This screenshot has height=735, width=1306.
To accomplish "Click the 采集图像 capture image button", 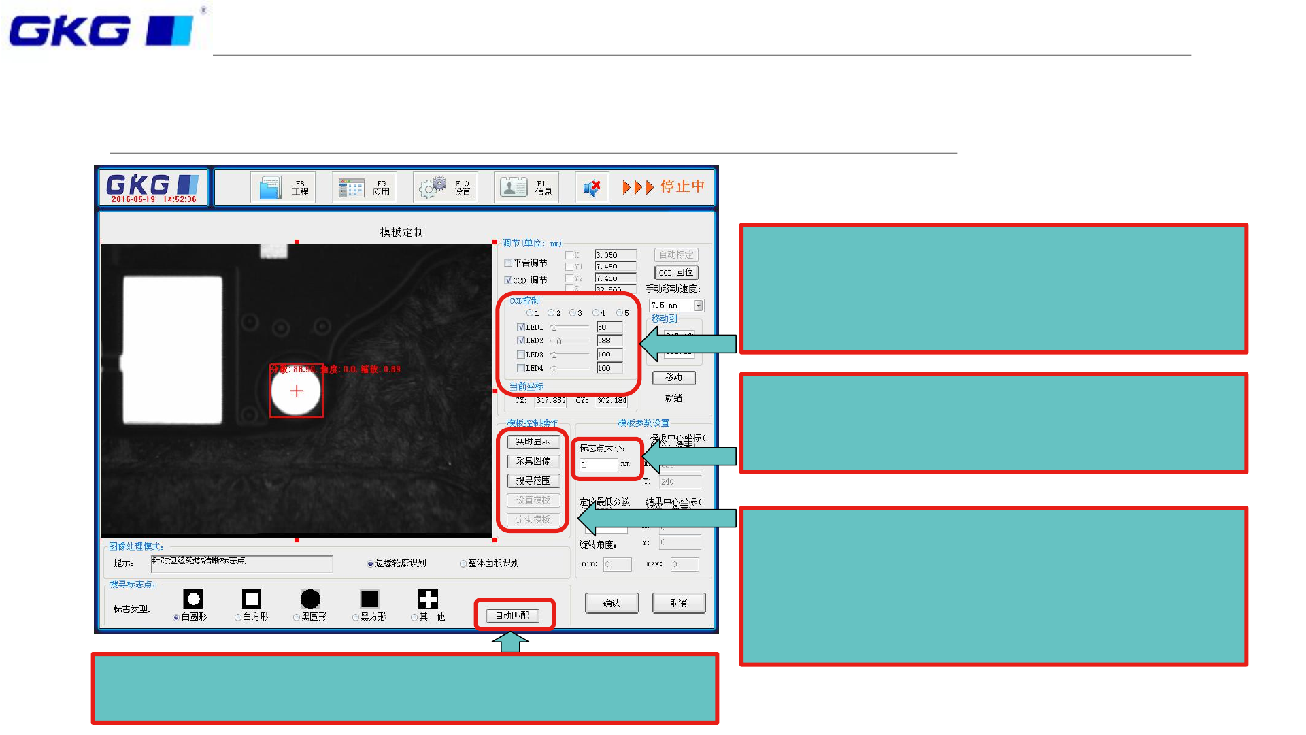I will click(533, 461).
